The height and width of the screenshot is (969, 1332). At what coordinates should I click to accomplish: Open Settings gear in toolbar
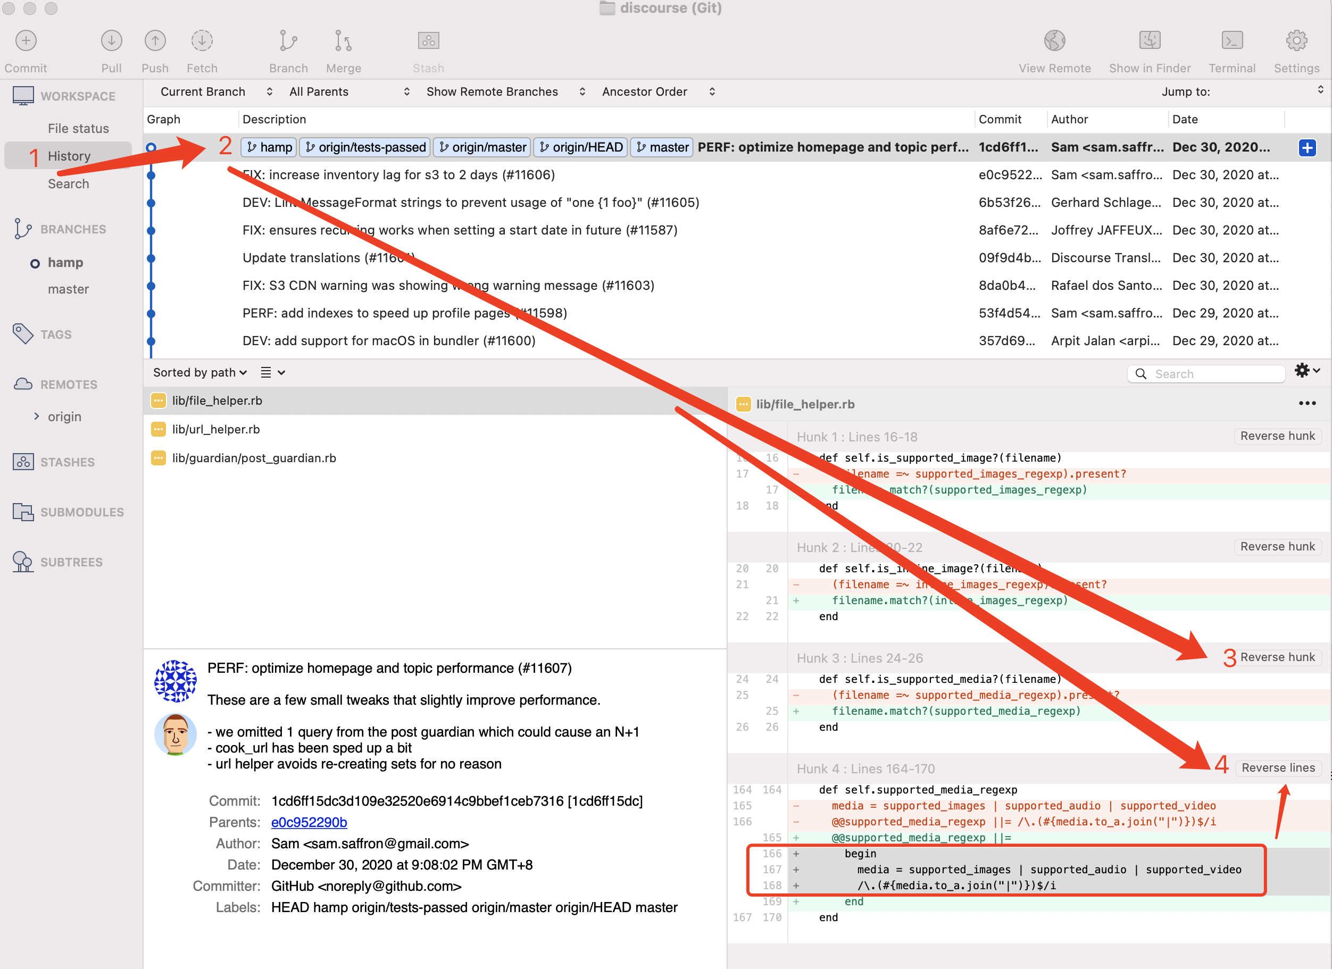coord(1296,40)
